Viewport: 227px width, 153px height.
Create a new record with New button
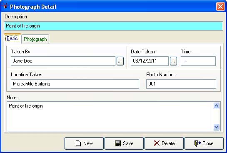point(84,143)
